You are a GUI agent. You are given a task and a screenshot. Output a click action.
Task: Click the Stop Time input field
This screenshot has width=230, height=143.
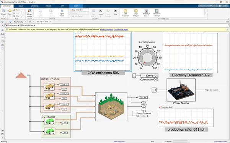click(x=85, y=10)
